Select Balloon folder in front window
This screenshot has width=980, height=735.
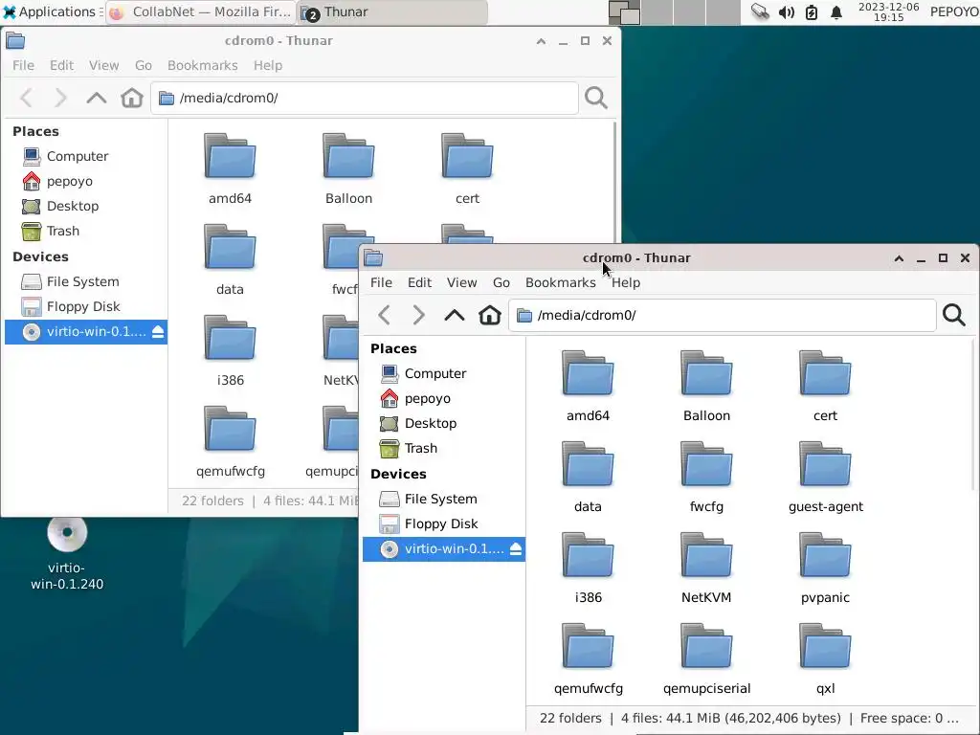(706, 387)
